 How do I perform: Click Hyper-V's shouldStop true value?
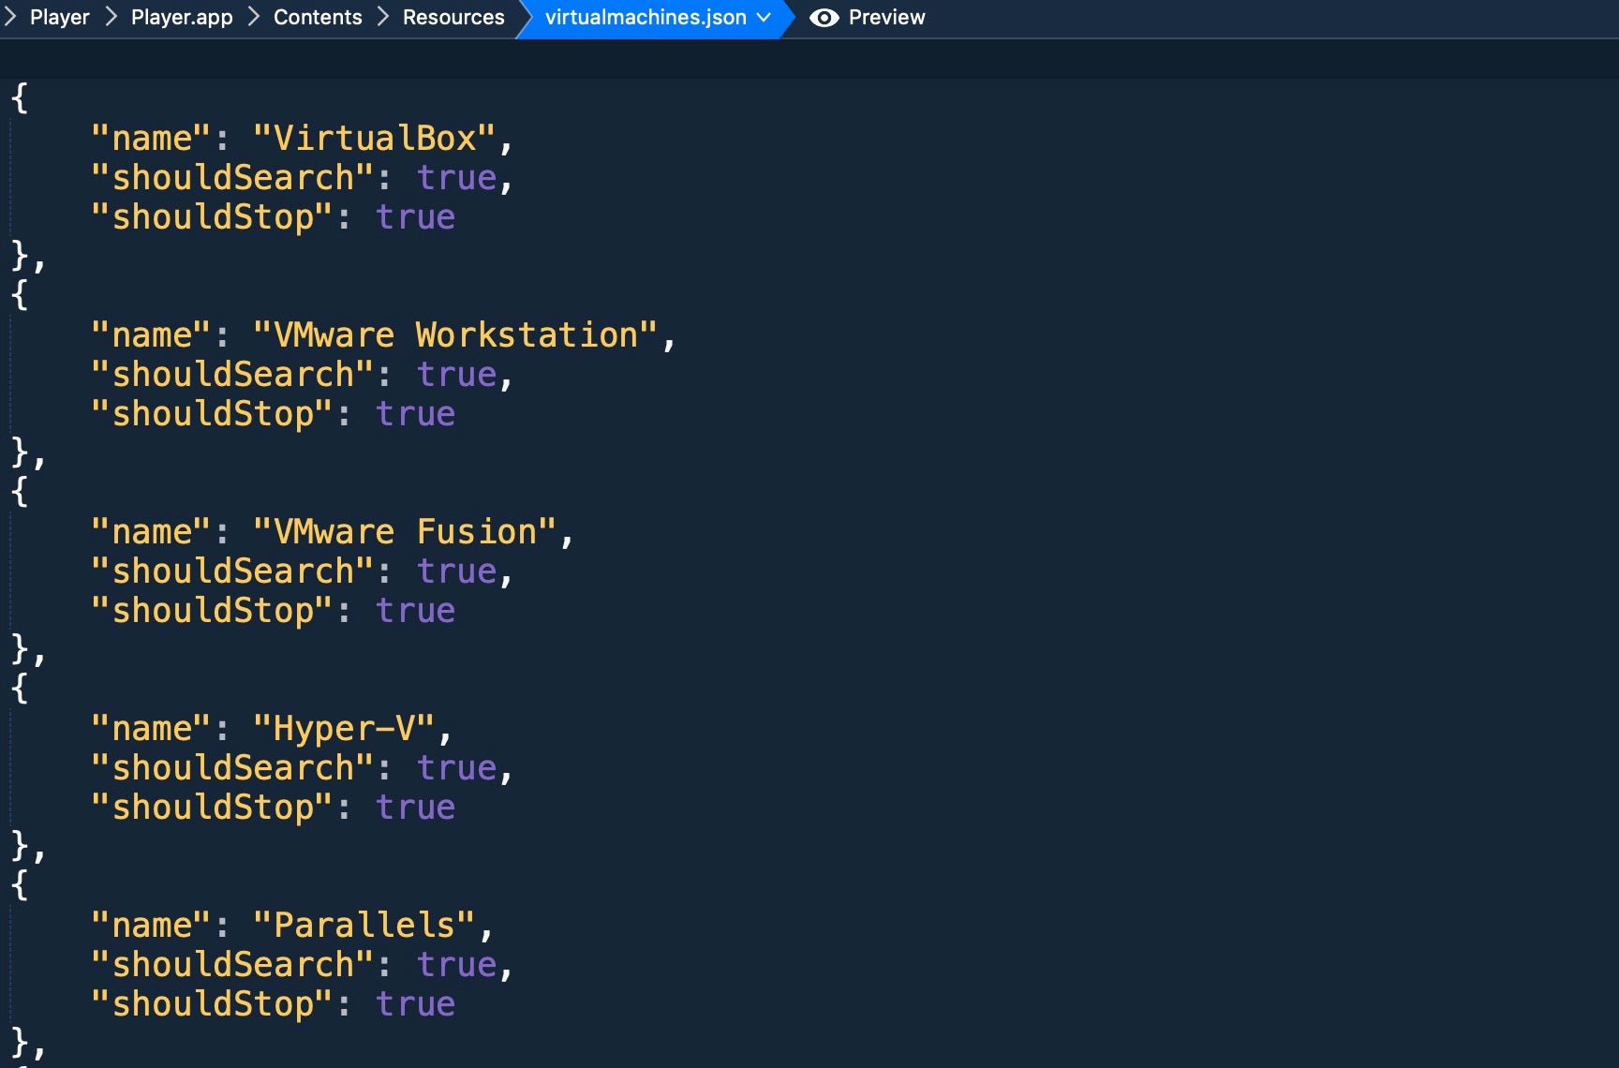click(415, 808)
